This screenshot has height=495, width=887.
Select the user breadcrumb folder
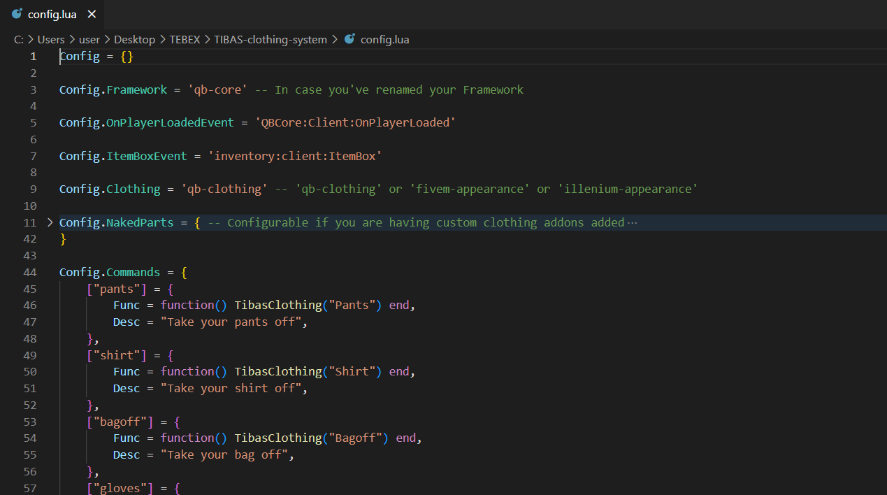tap(89, 39)
